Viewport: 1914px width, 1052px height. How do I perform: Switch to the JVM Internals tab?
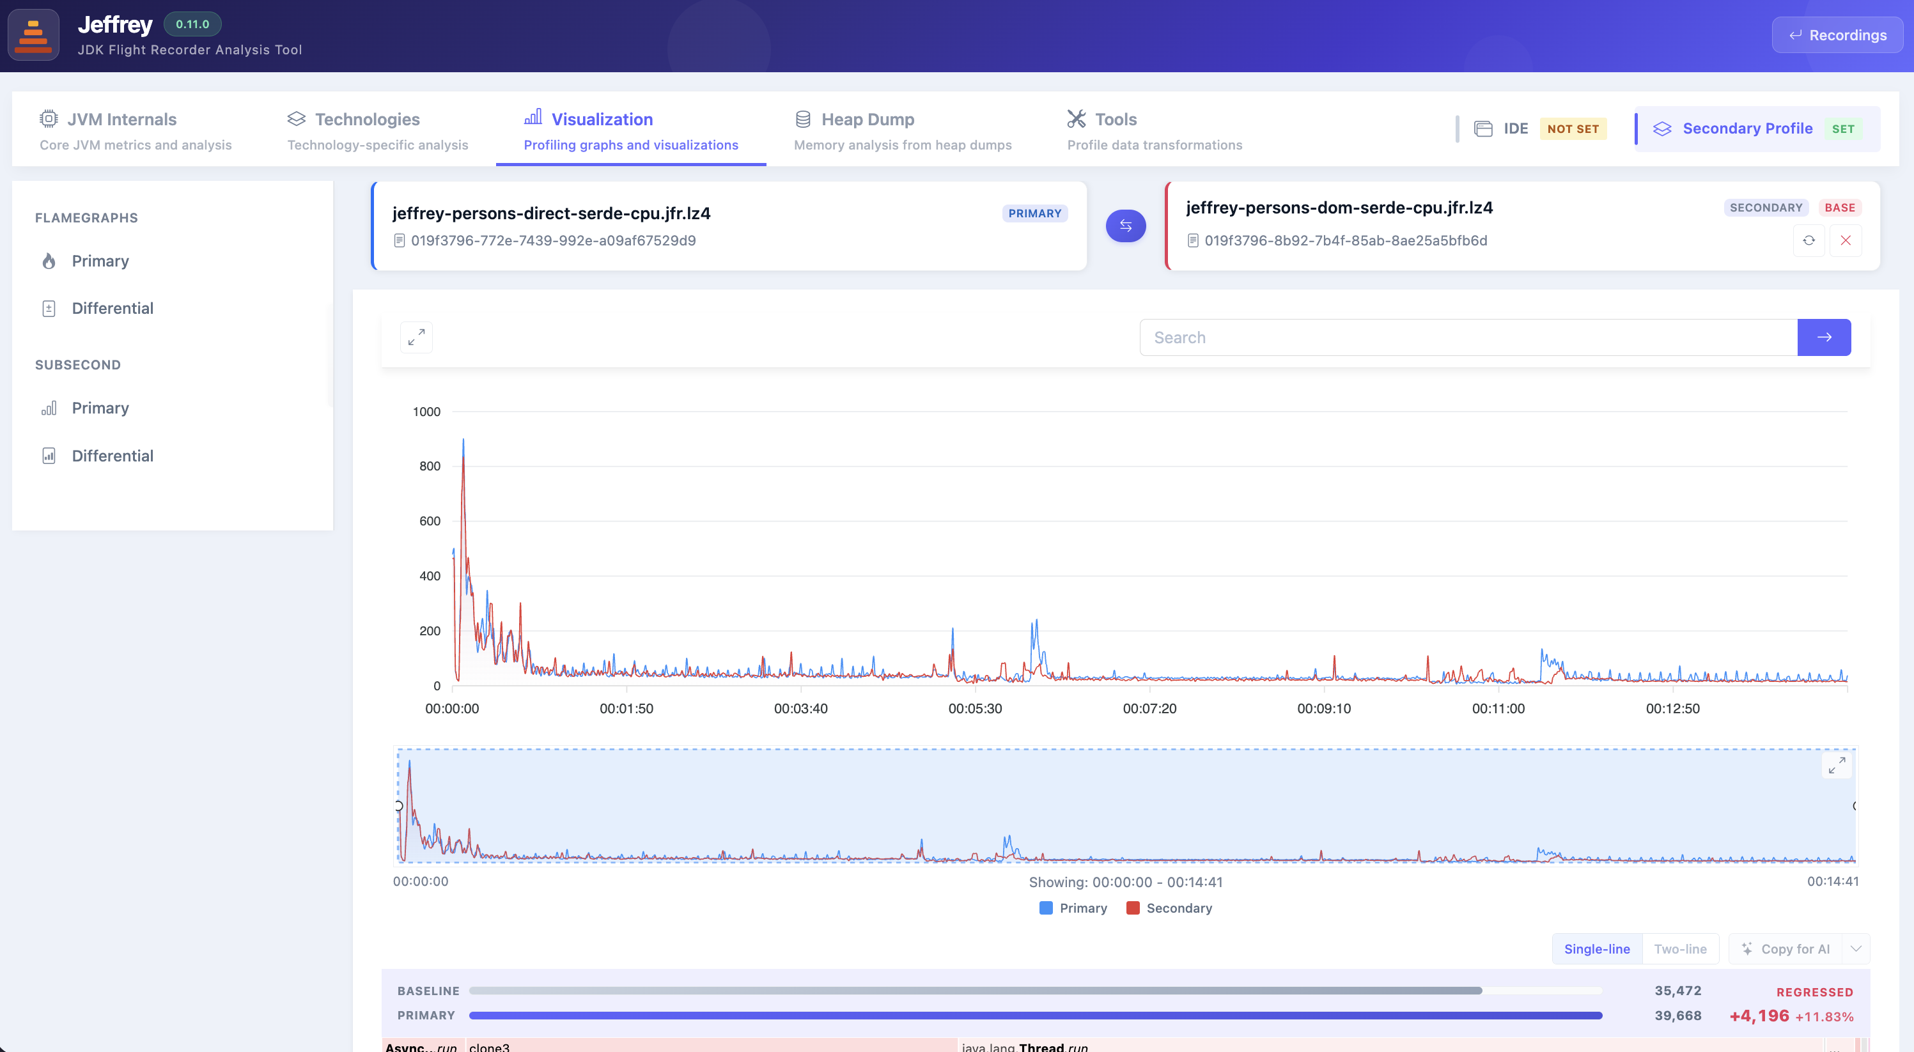pyautogui.click(x=136, y=130)
